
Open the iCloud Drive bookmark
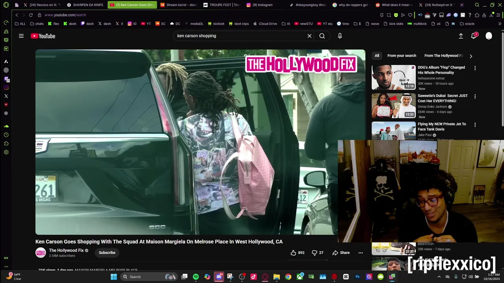265,24
